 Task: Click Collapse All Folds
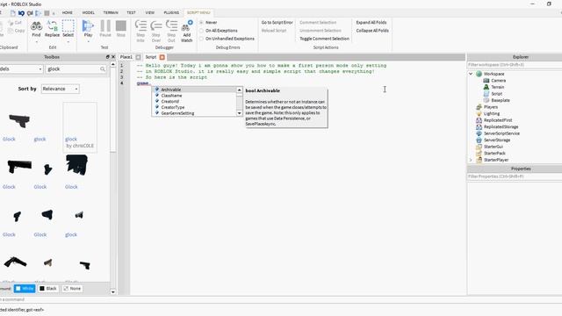(372, 31)
